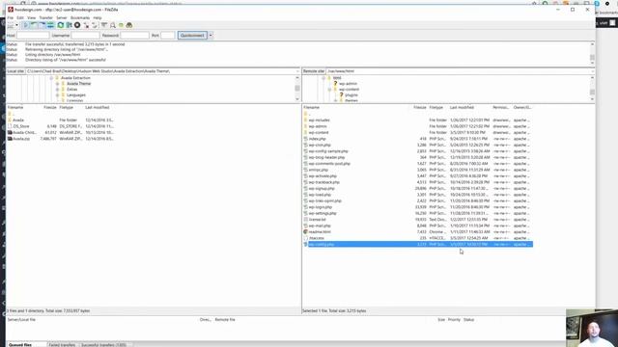This screenshot has height=347, width=618.
Task: Click the folder icon of local Avada folder
Action: 10,120
